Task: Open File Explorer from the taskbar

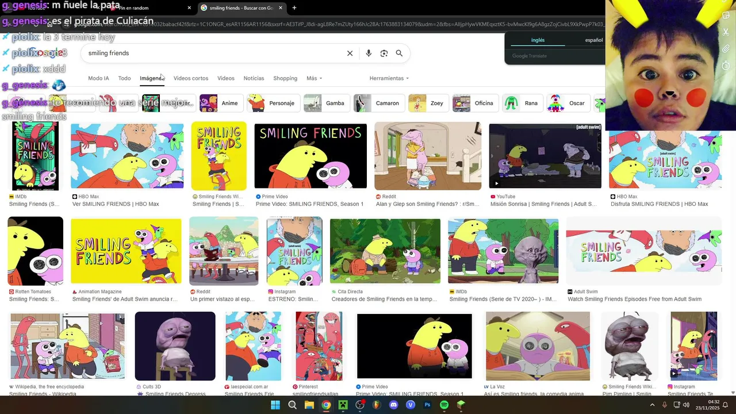Action: pyautogui.click(x=309, y=405)
